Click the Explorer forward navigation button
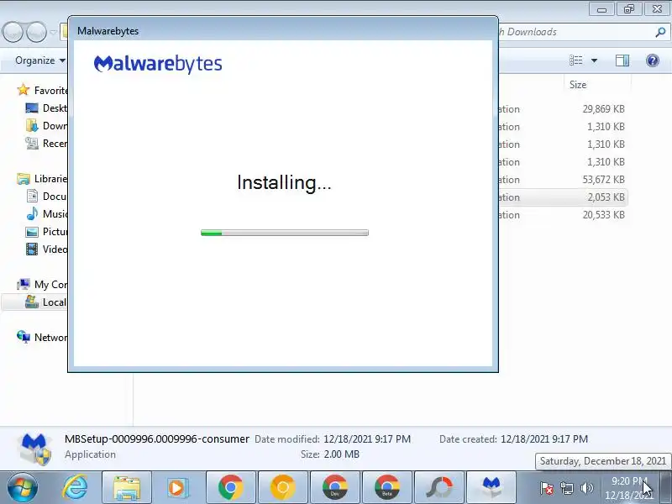The width and height of the screenshot is (672, 504). click(x=36, y=32)
